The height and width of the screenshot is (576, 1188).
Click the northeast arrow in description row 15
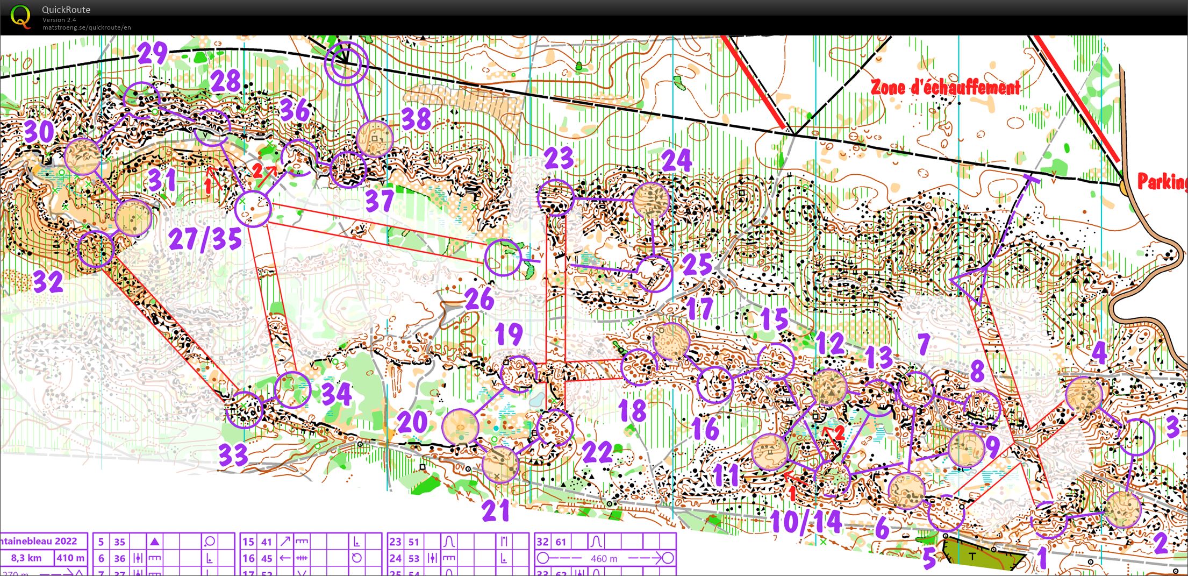click(285, 542)
